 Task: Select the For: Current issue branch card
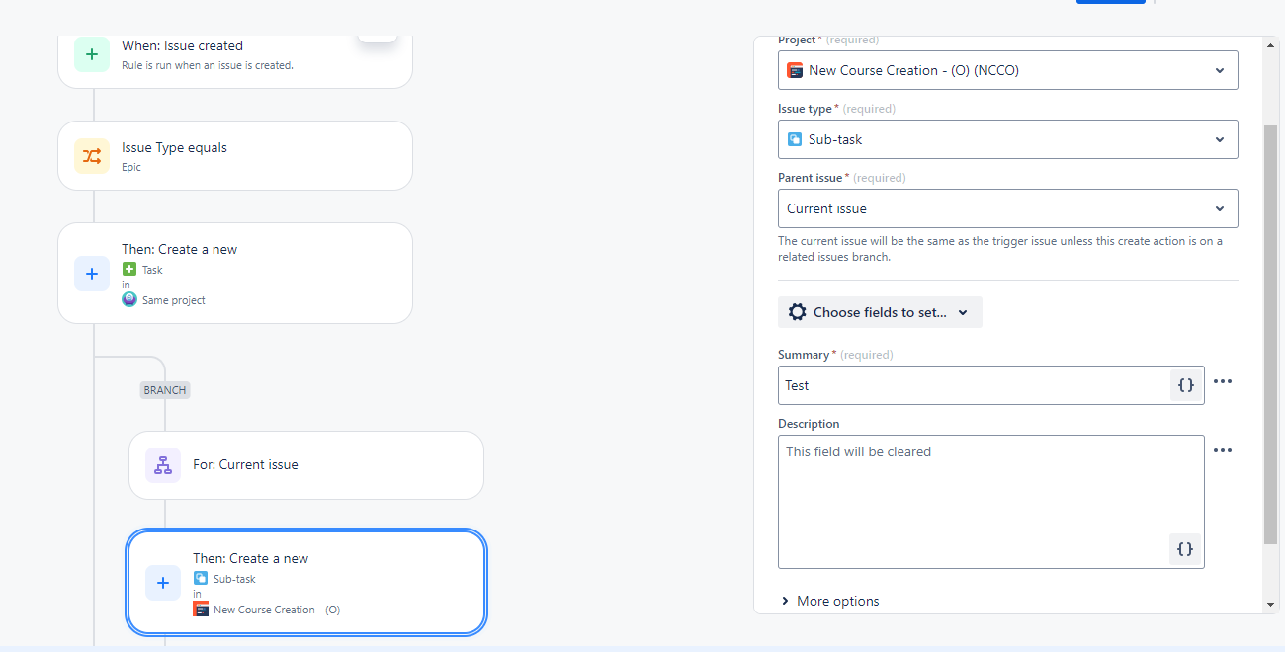coord(306,465)
